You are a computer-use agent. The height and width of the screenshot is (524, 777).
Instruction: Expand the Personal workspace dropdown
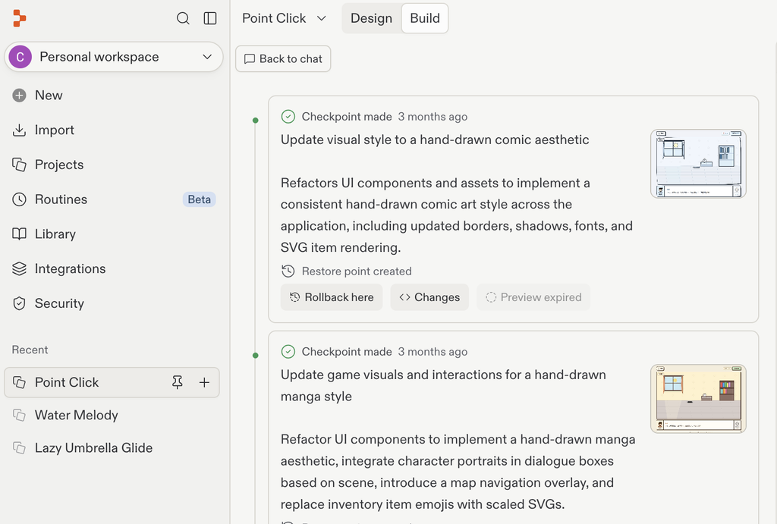tap(114, 57)
